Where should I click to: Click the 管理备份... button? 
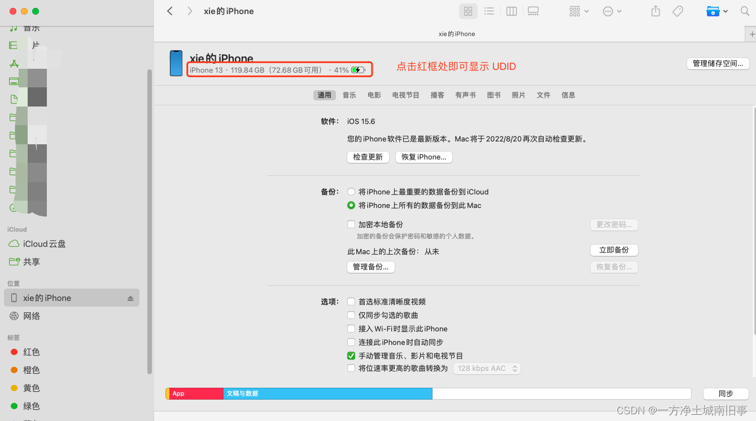point(370,267)
